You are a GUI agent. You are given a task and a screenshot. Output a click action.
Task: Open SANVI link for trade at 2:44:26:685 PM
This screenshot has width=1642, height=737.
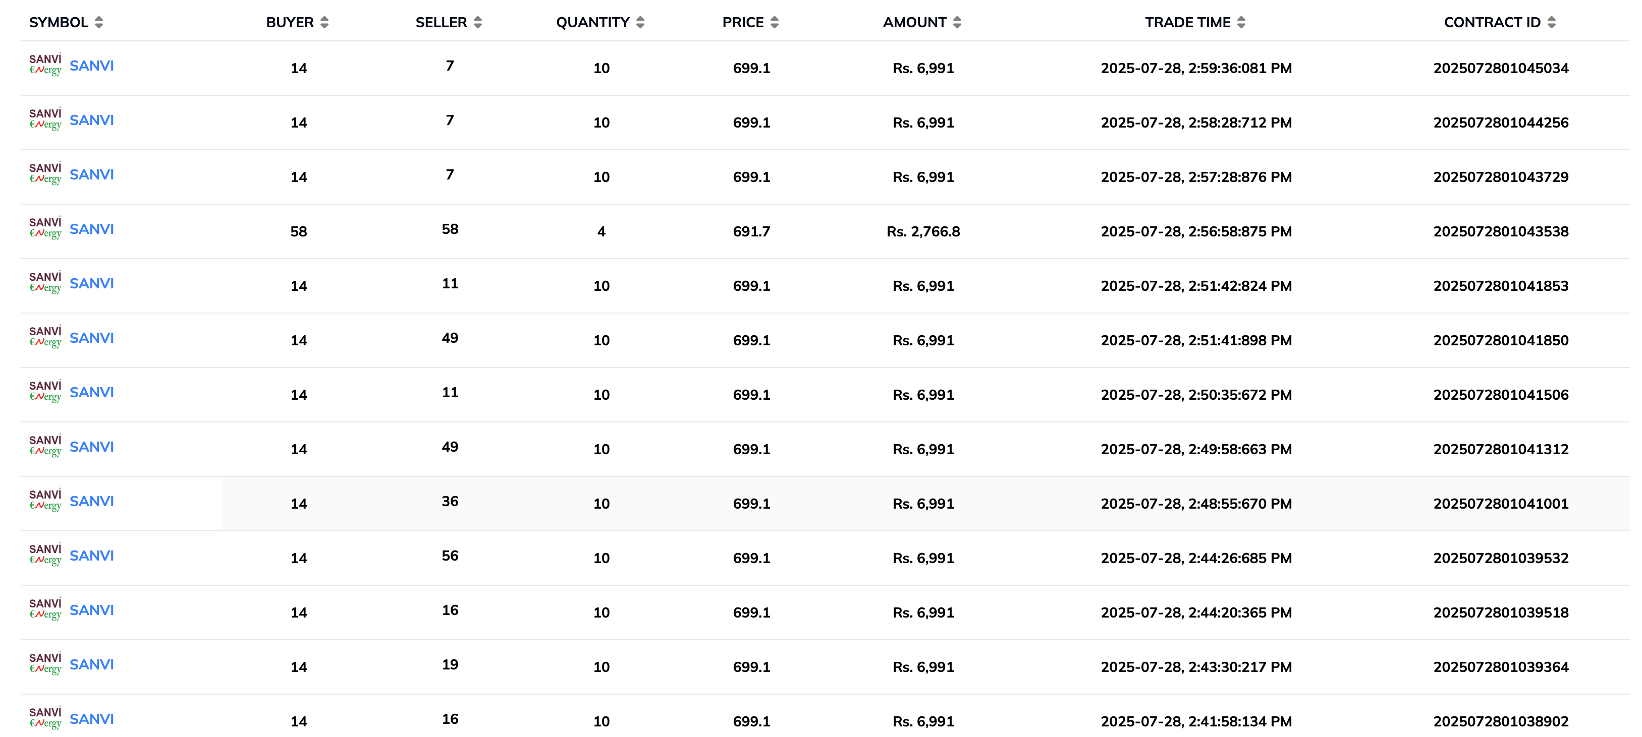tap(92, 556)
